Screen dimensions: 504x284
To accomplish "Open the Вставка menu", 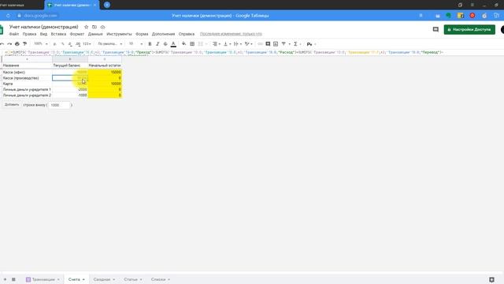I will [58, 34].
